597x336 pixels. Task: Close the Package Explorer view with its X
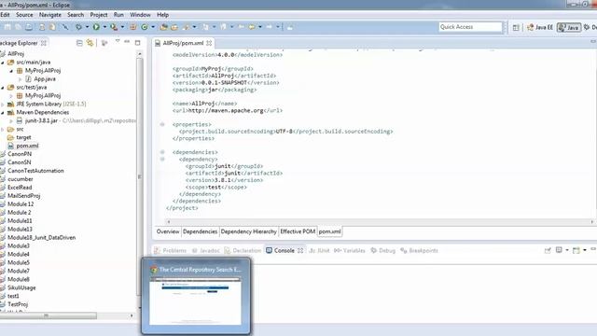[x=44, y=43]
